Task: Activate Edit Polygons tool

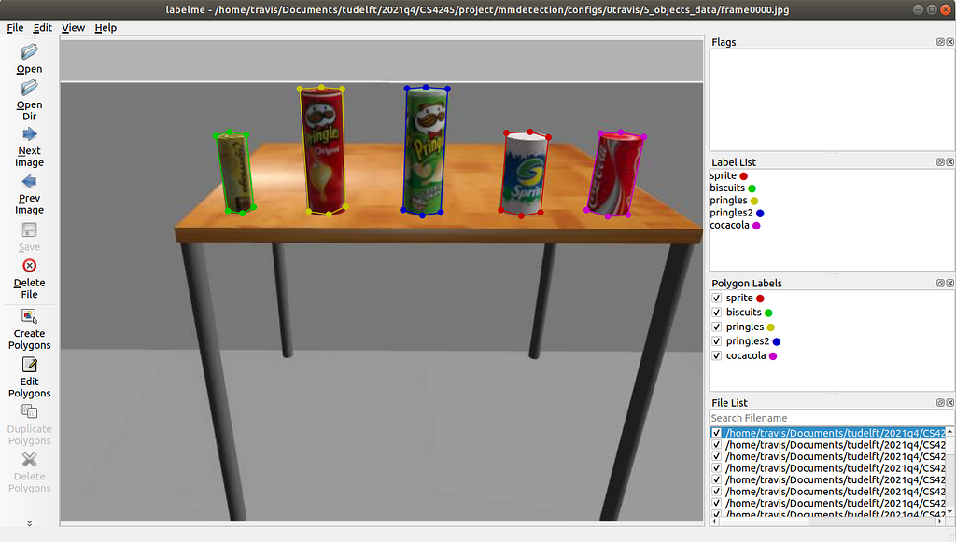Action: (29, 364)
